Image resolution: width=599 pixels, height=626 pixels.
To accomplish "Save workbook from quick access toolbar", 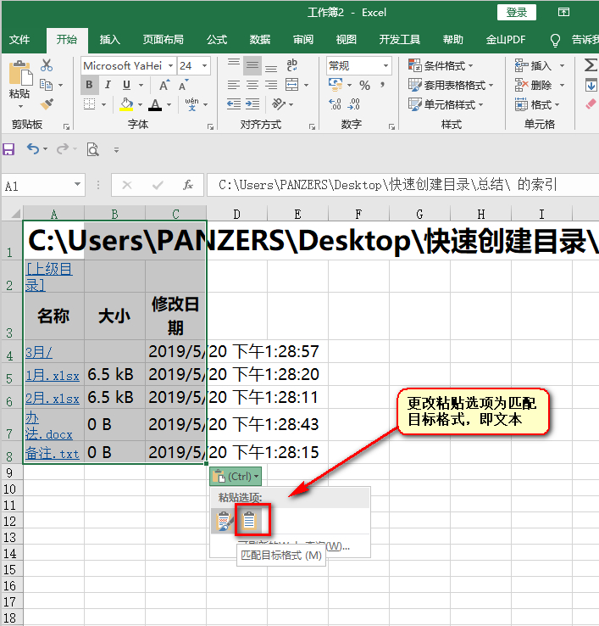I will (8, 149).
